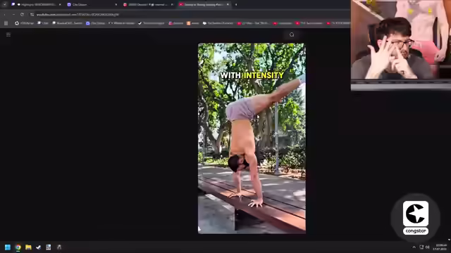The image size is (451, 253).
Task: Close the second browser tab
Action: (116, 5)
